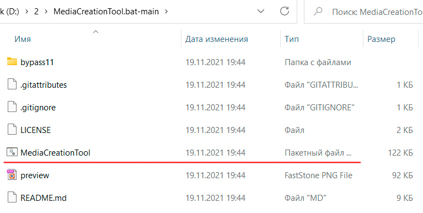Screen dimensions: 423x213
Task: Click the .gitignore file icon
Action: coord(12,108)
